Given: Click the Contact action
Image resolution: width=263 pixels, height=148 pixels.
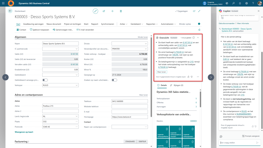Looking at the screenshot, I should point(21,30).
